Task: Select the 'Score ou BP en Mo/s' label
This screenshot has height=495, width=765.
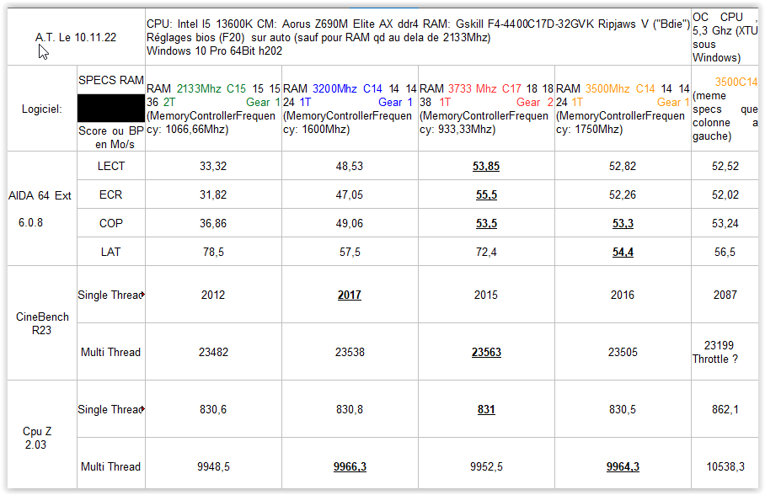Action: (x=111, y=137)
